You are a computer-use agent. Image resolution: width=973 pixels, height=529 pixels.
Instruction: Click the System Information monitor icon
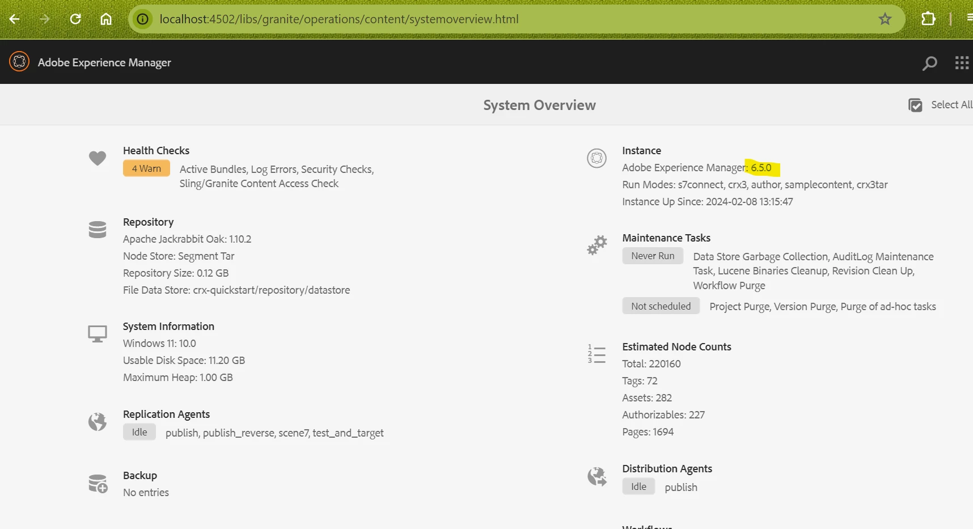(98, 334)
